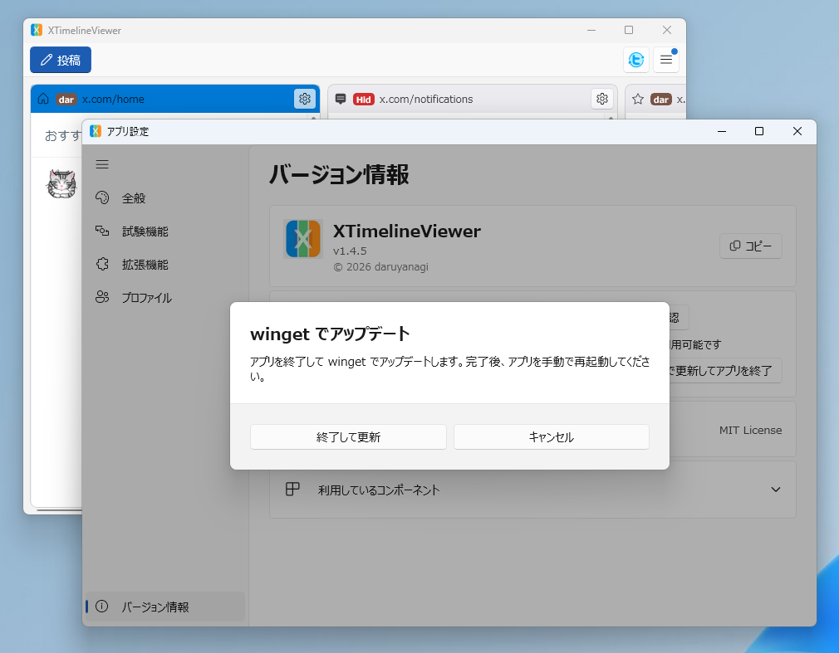Click the プロファイル people icon

click(x=102, y=297)
